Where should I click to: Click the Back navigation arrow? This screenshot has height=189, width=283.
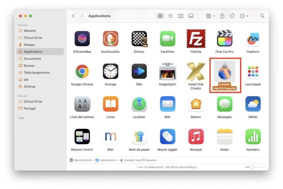coord(73,16)
